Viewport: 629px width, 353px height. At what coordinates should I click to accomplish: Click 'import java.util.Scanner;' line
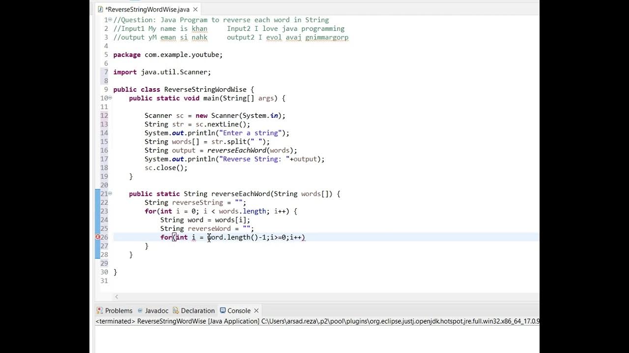pos(162,72)
